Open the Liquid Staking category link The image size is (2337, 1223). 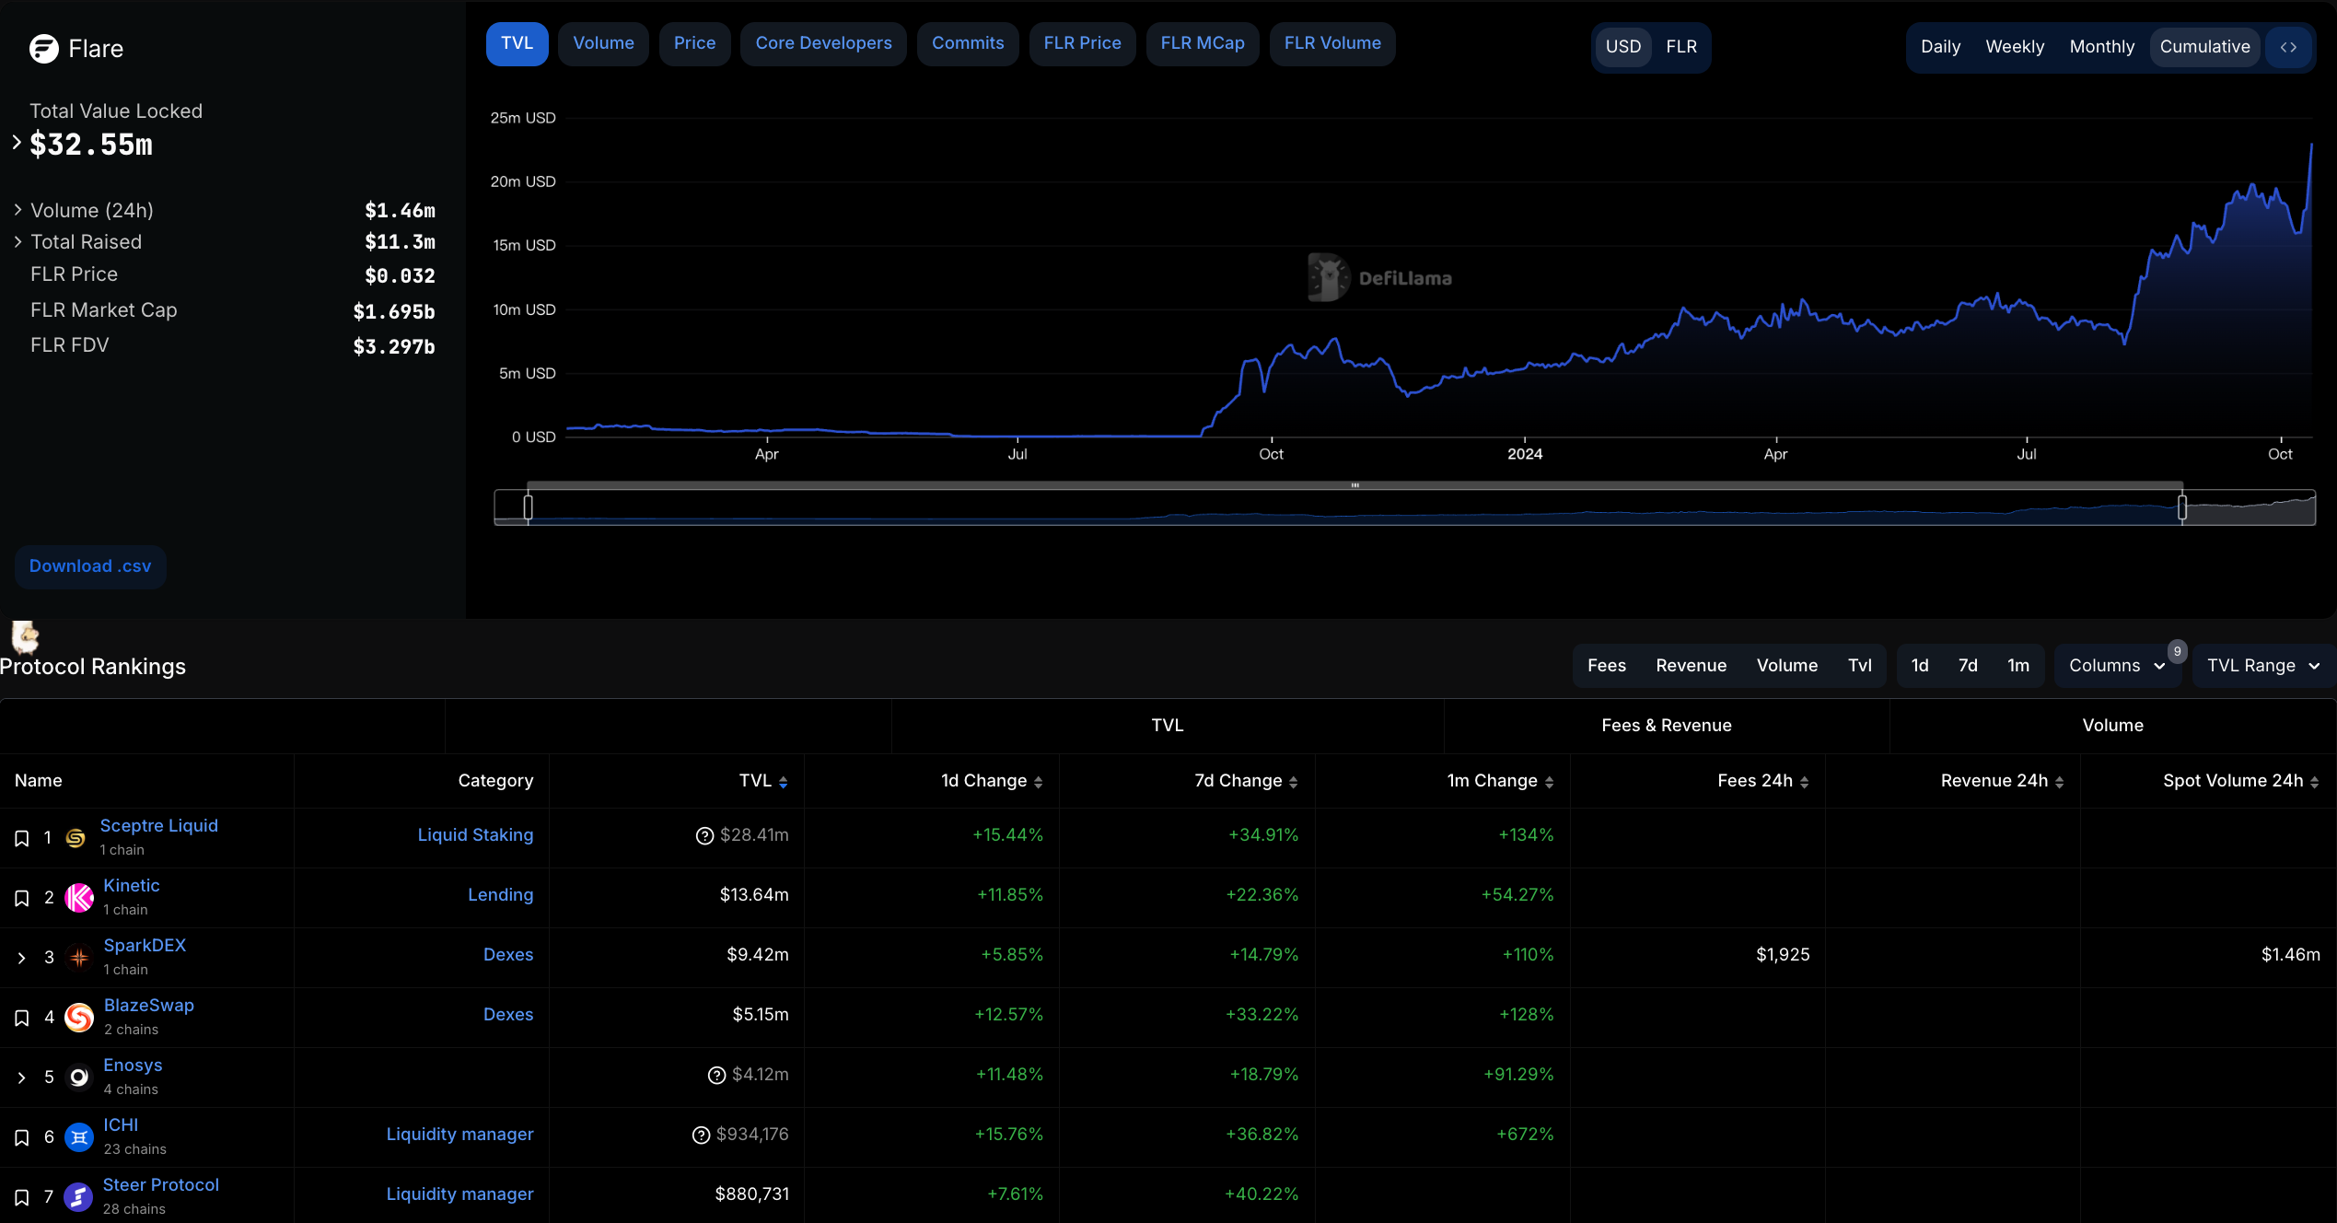475,835
